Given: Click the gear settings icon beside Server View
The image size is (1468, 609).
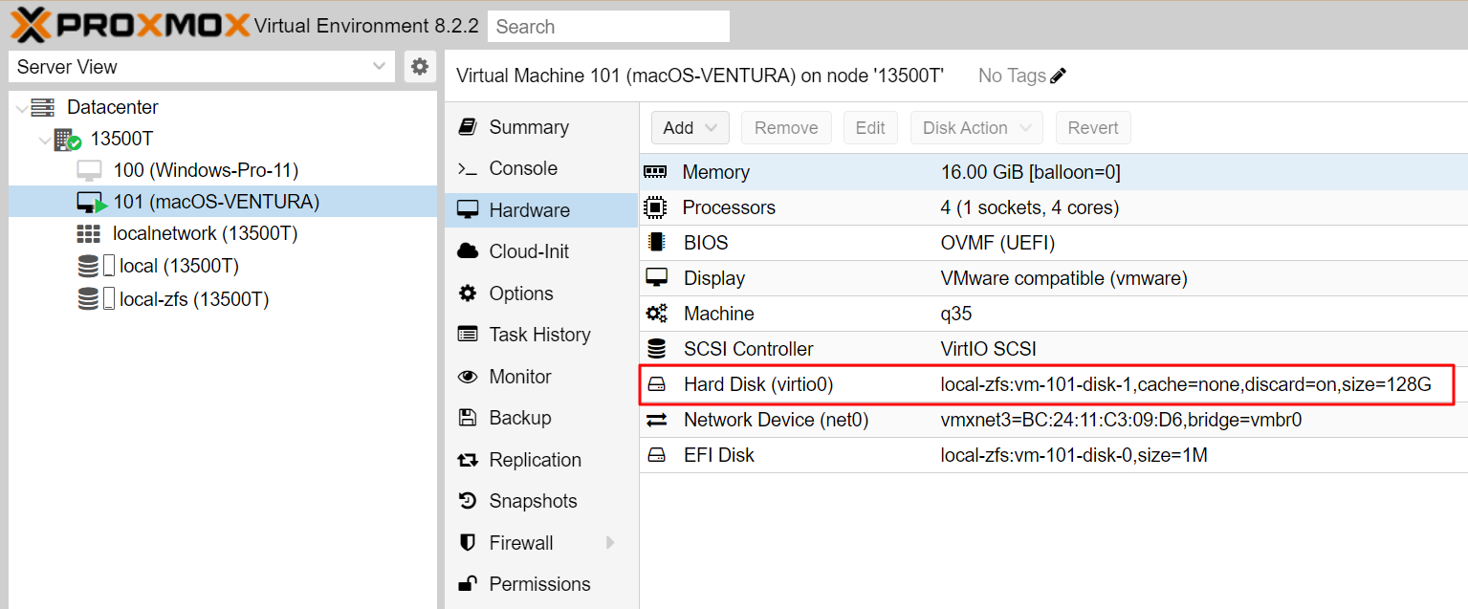Looking at the screenshot, I should coord(419,67).
